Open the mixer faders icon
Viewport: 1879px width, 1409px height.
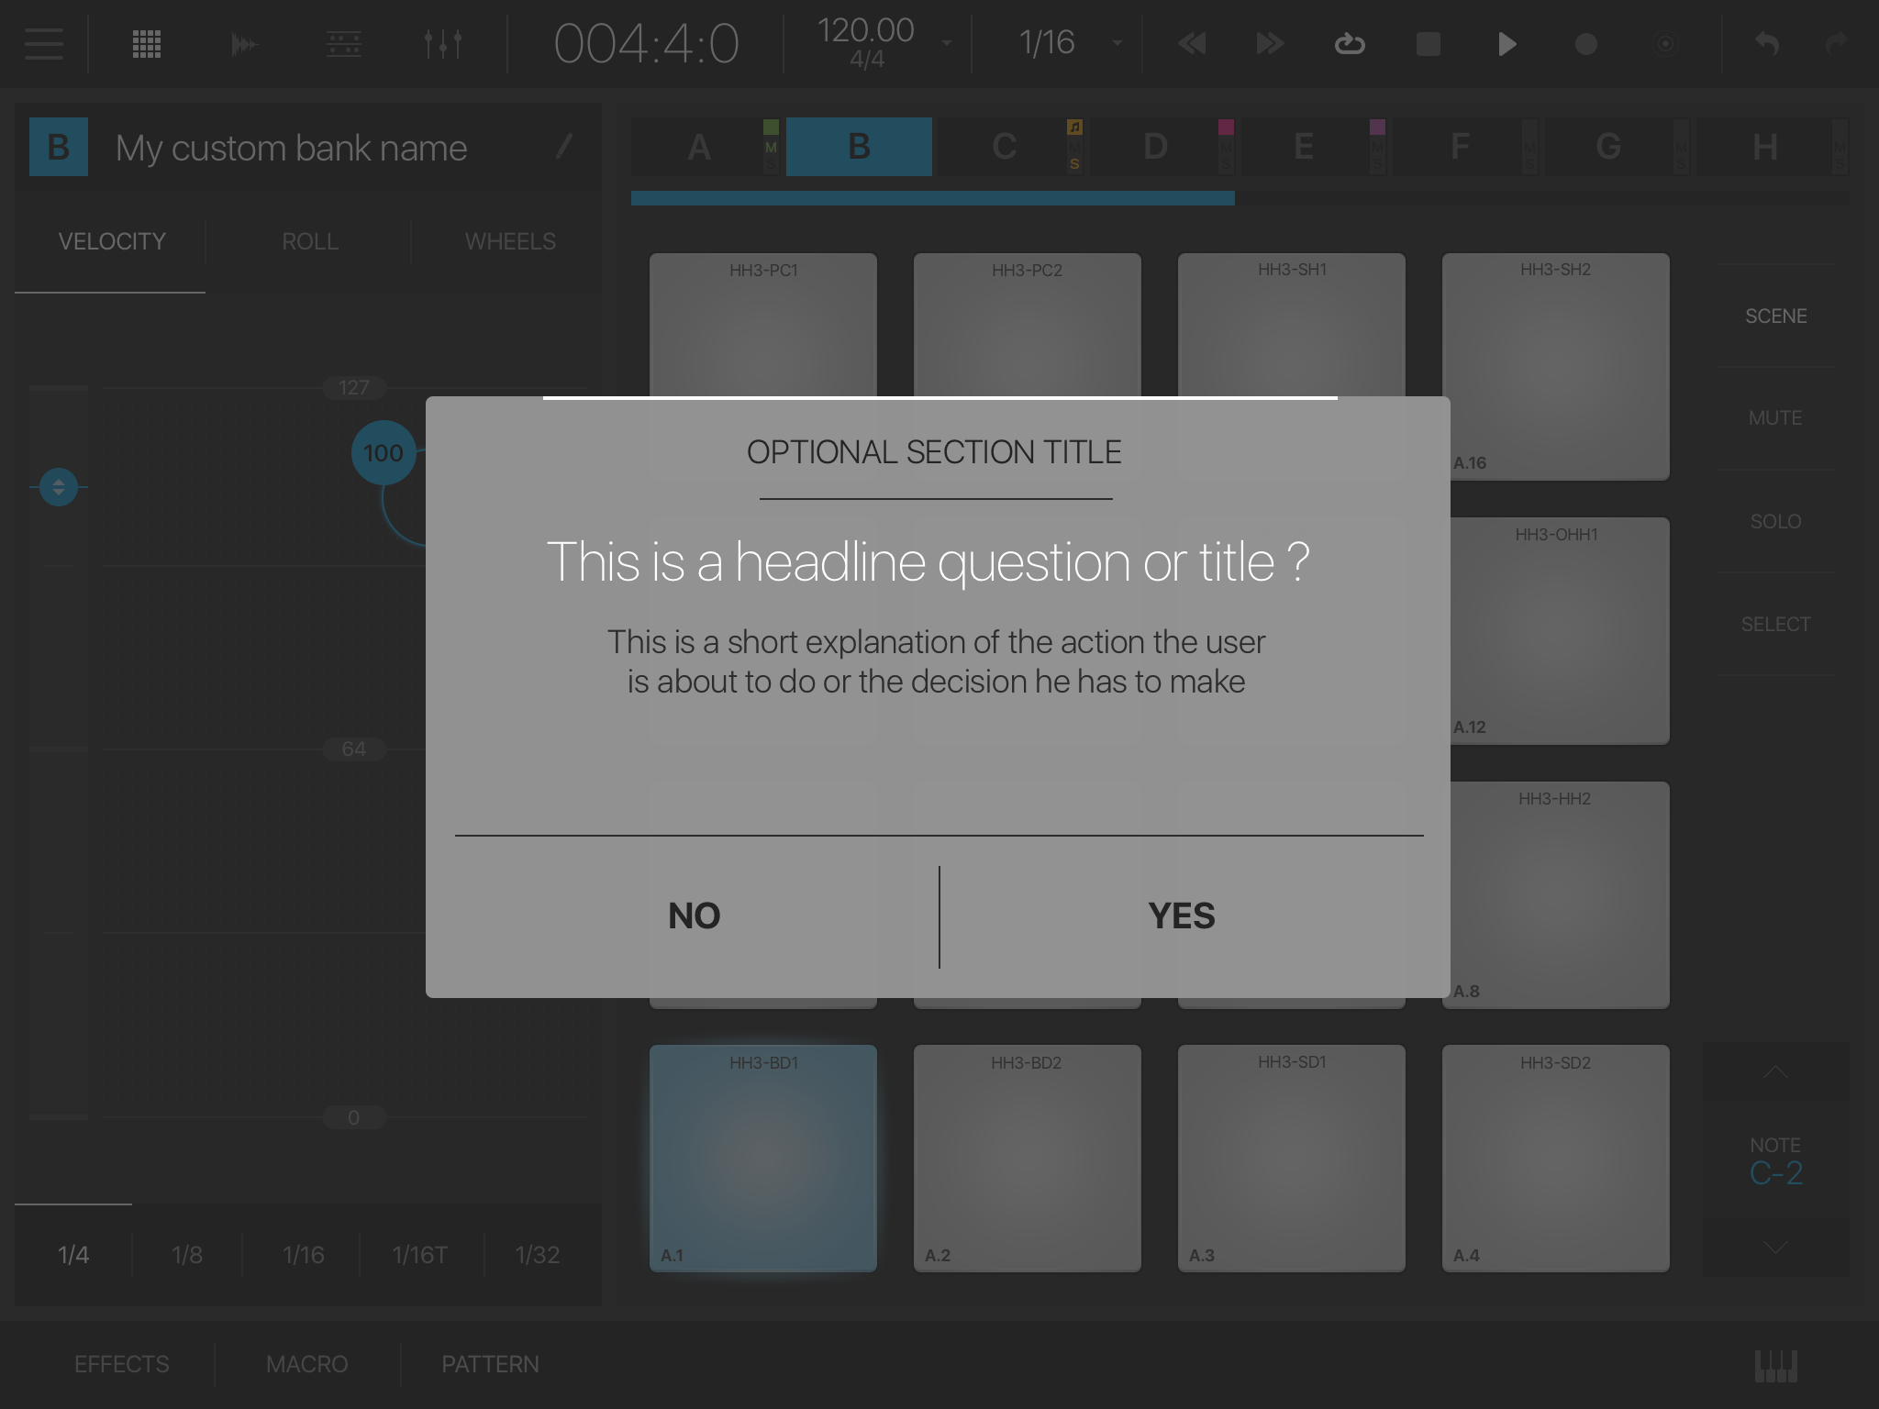coord(442,43)
